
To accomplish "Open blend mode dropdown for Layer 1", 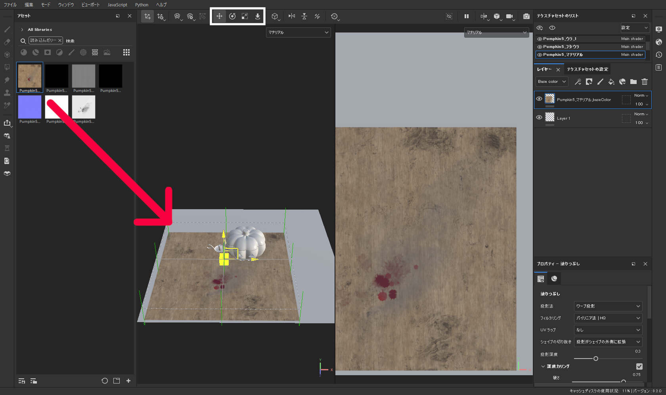I will [641, 114].
